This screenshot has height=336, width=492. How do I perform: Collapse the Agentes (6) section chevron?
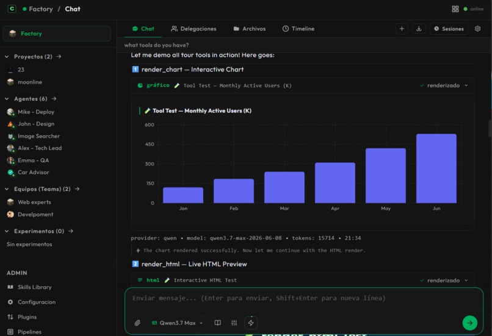[7, 99]
